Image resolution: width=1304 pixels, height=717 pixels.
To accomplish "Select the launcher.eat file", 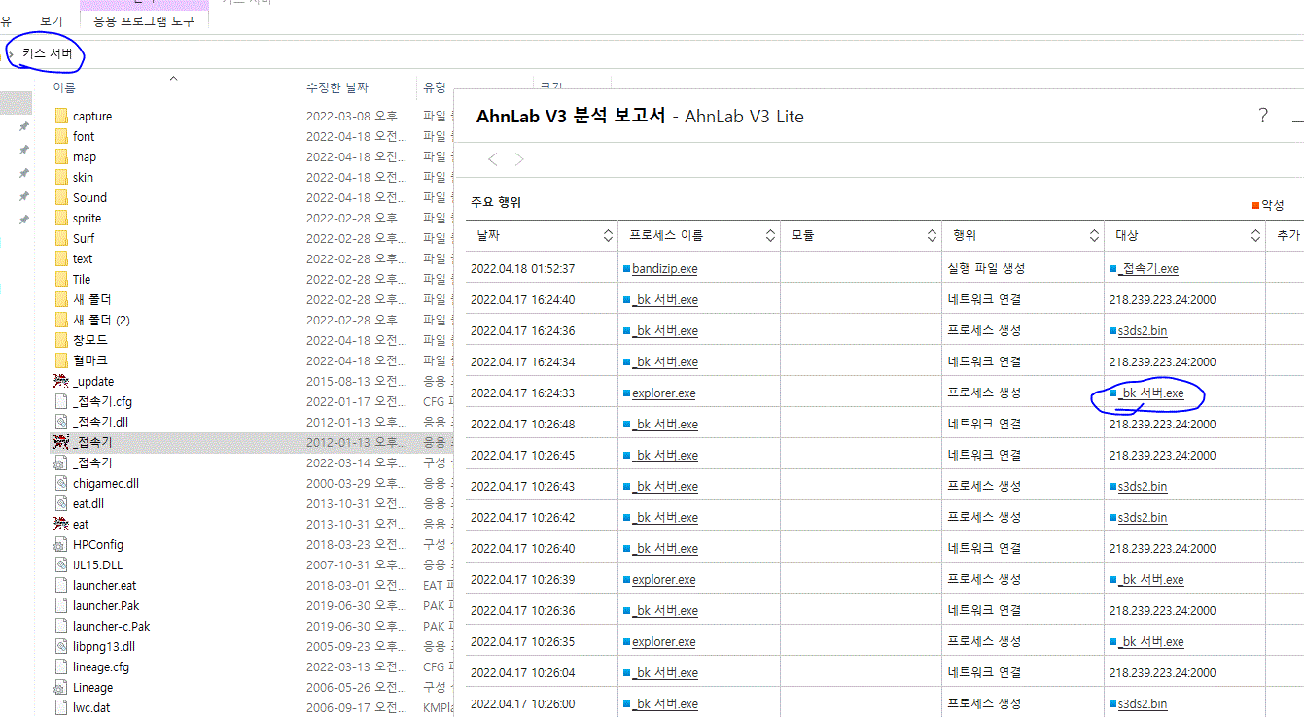I will (x=104, y=585).
